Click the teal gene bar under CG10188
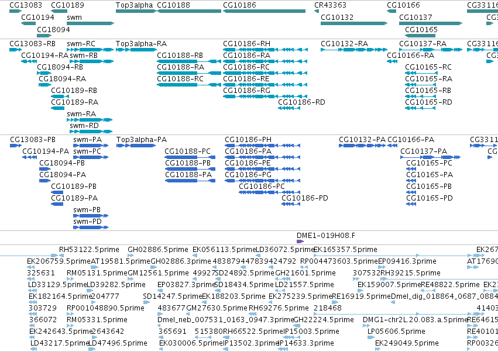Screen dimensions: 498x352 click(189, 11)
